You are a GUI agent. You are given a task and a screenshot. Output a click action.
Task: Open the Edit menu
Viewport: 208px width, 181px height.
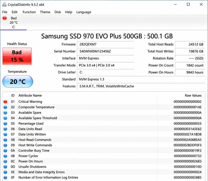tap(14, 12)
